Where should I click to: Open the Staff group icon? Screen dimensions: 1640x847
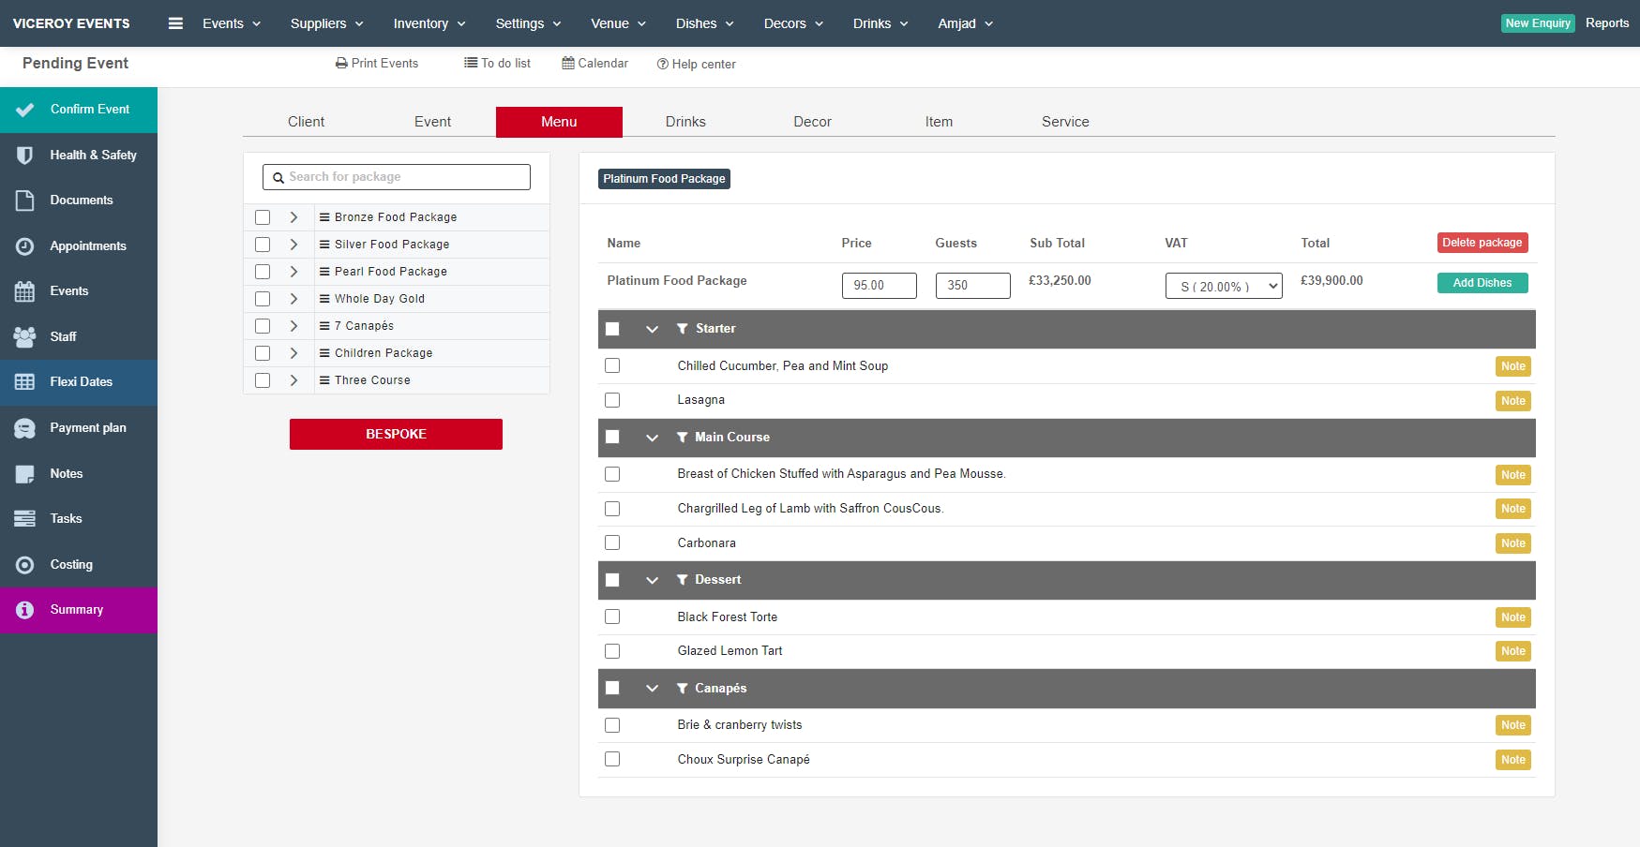click(25, 336)
